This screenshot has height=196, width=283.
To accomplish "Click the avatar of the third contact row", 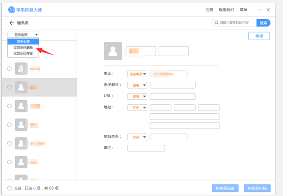I will (21, 106).
